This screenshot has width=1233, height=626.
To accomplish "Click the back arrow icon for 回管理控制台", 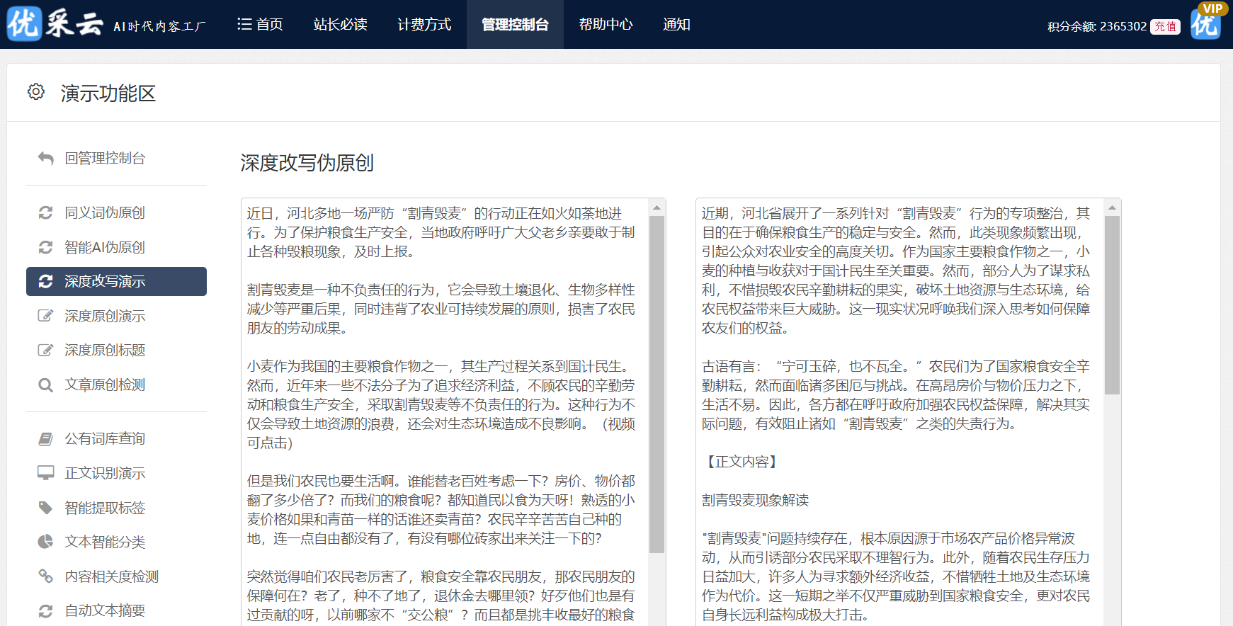I will click(x=46, y=158).
